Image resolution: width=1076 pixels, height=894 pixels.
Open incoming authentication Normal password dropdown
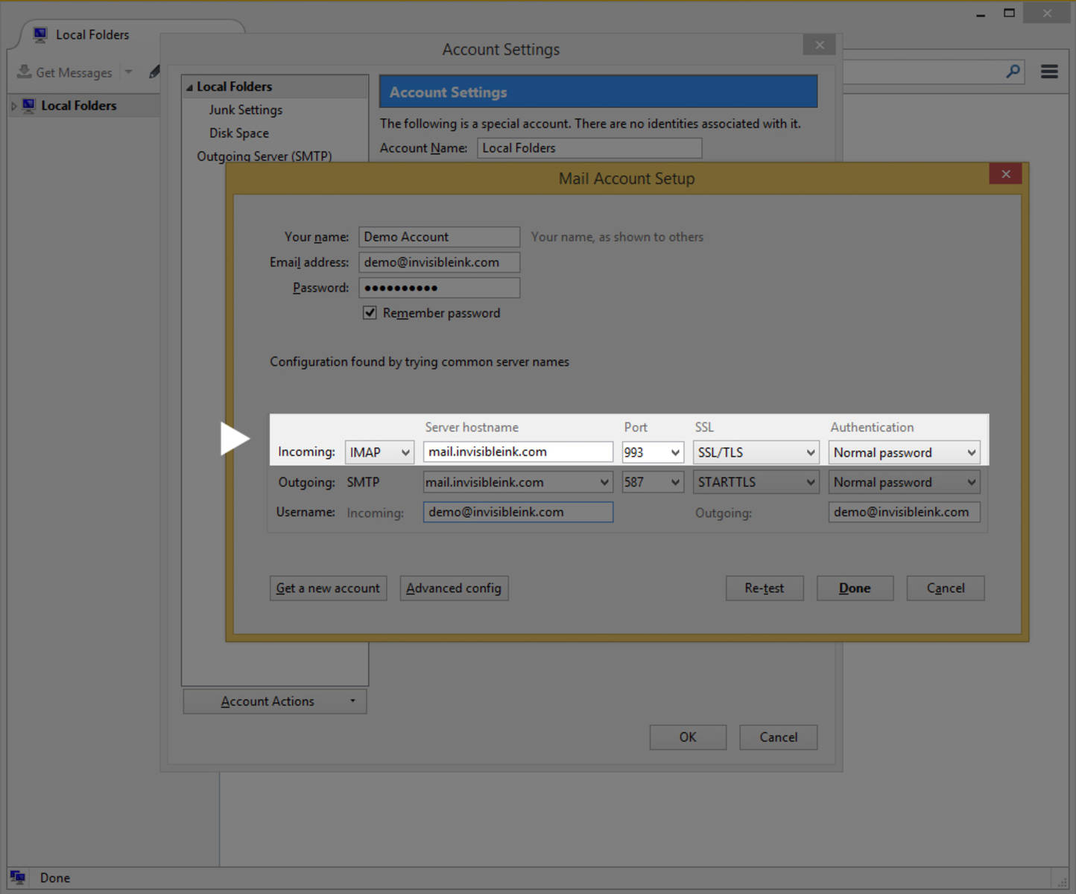point(904,452)
